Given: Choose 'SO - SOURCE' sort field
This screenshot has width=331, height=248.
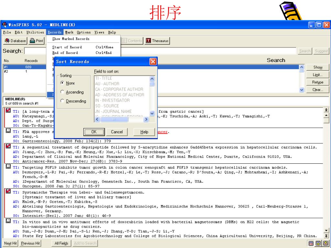Looking at the screenshot, I should pyautogui.click(x=107, y=106).
